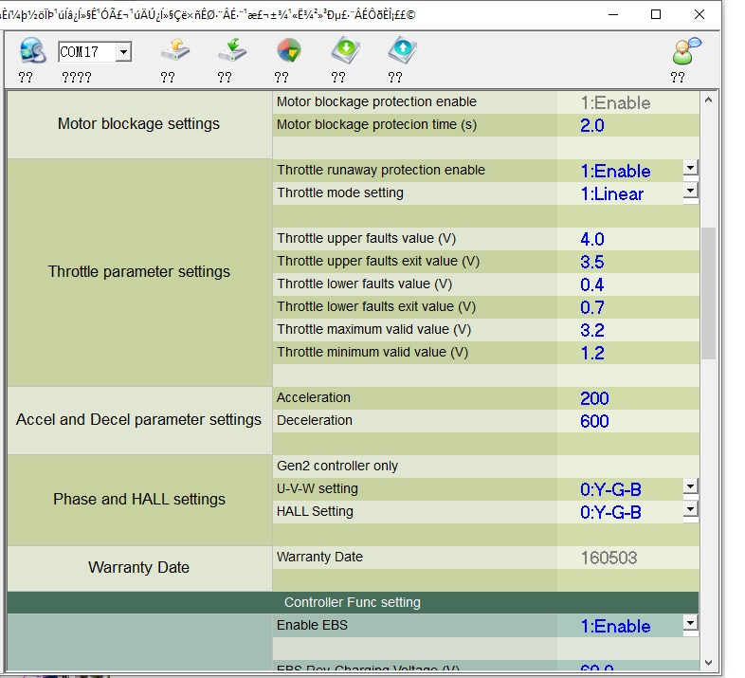Open the COM17 port dropdown
This screenshot has width=745, height=678.
(x=122, y=53)
